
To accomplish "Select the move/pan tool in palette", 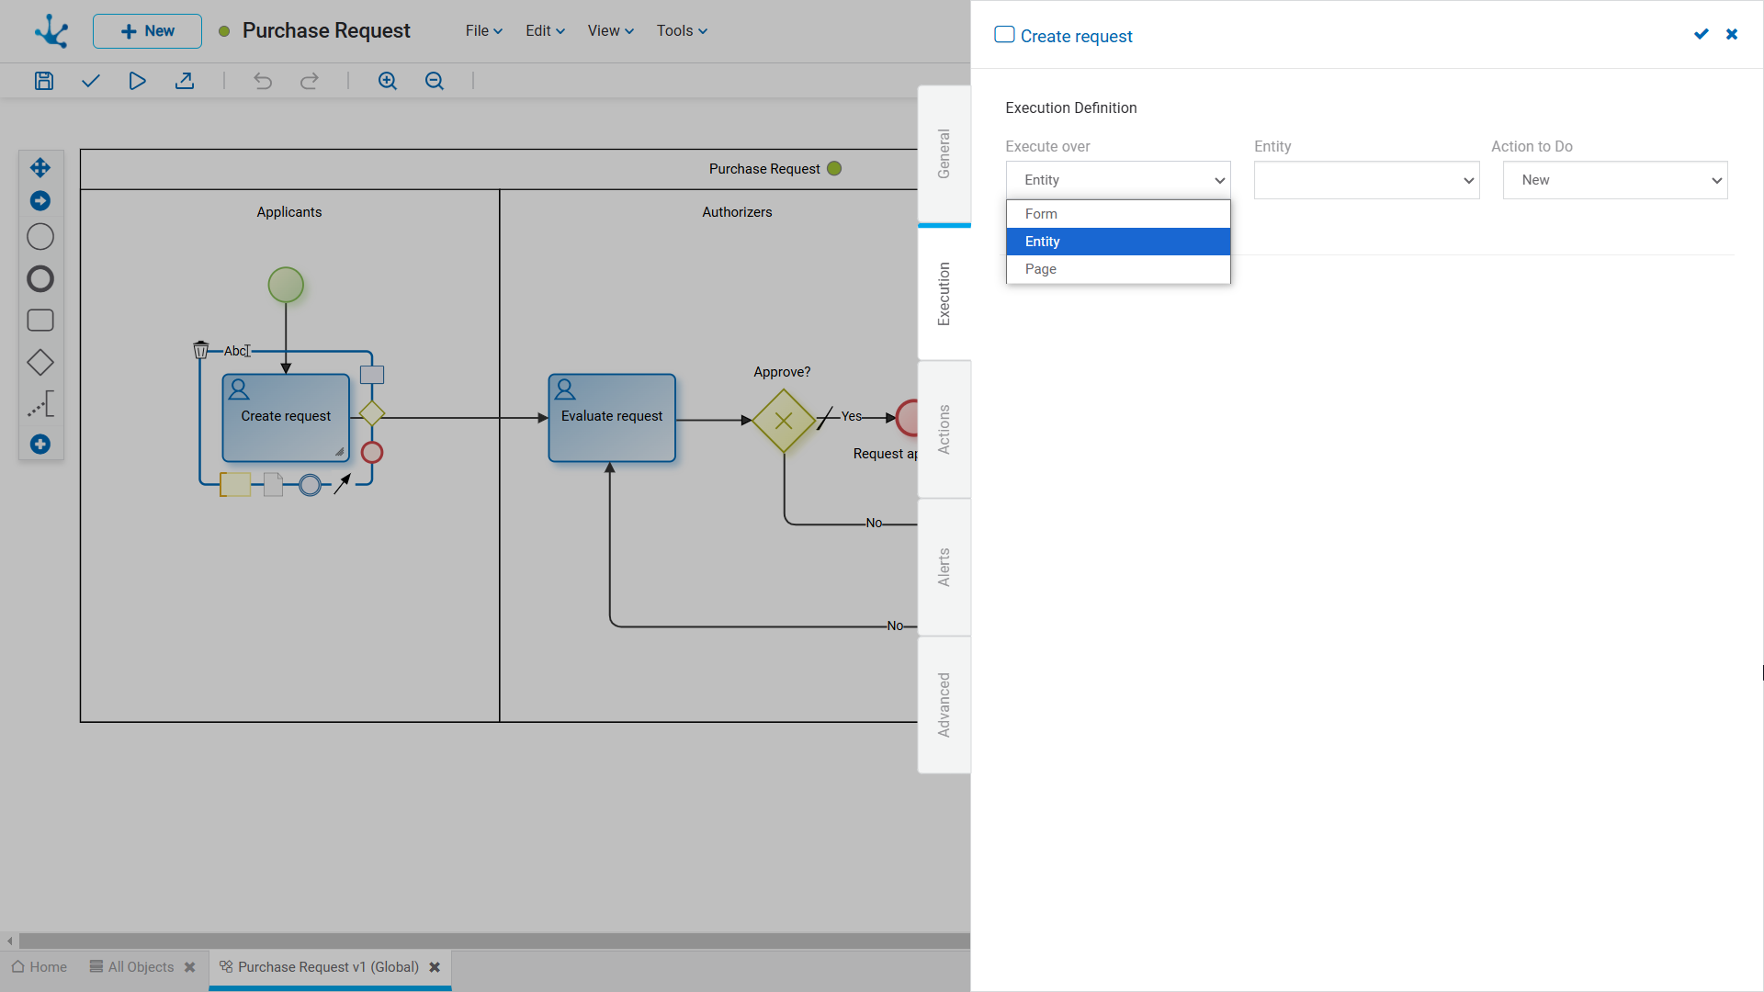I will 40,167.
